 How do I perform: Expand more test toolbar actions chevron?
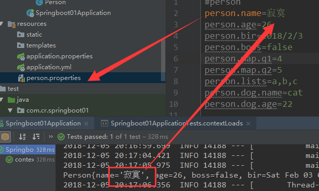click(x=51, y=137)
